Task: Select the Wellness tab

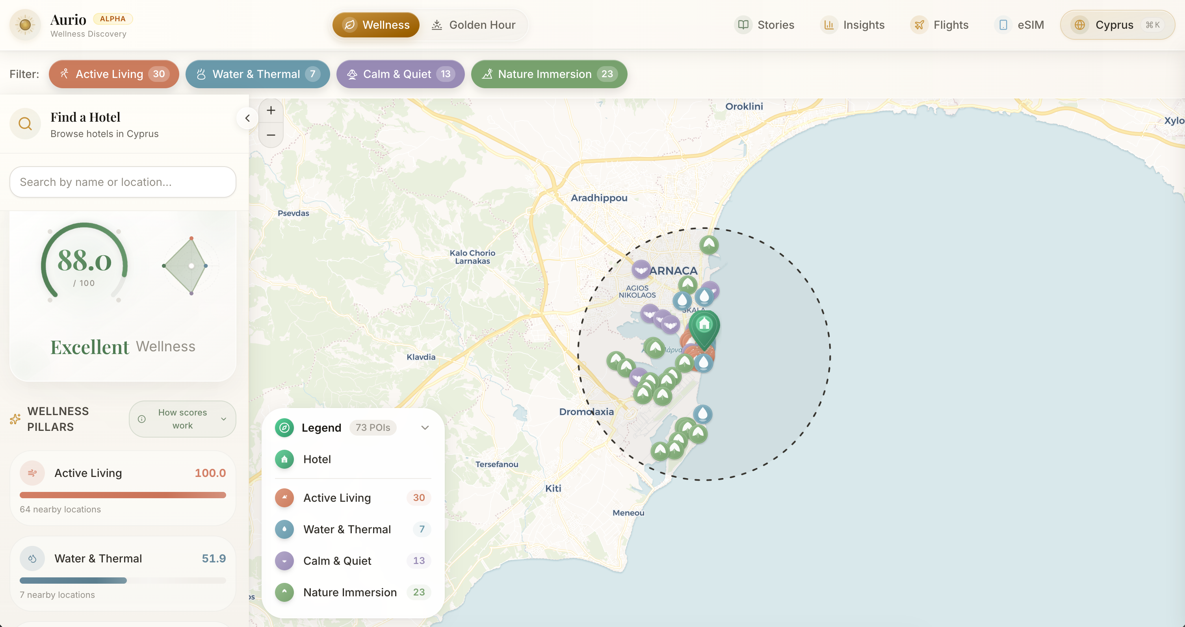Action: [375, 25]
